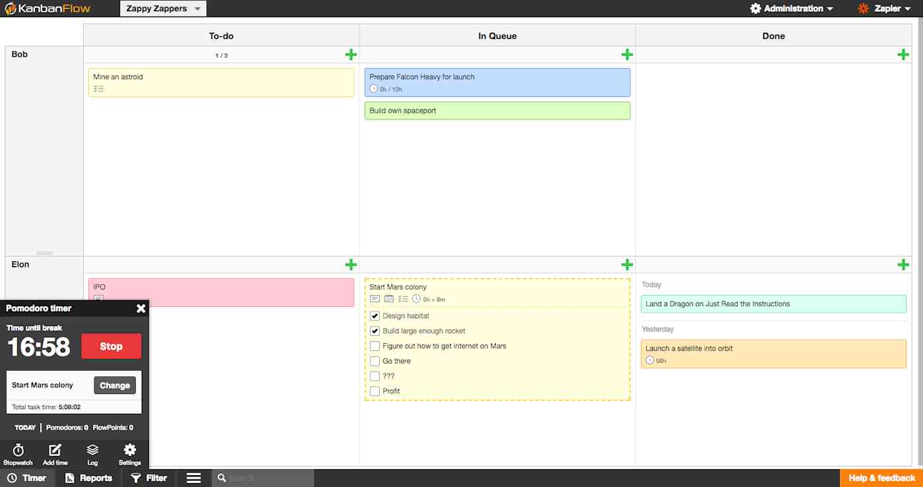Screen dimensions: 923x487
Task: Click green plus to add task in Bob's To-do
Action: click(351, 55)
